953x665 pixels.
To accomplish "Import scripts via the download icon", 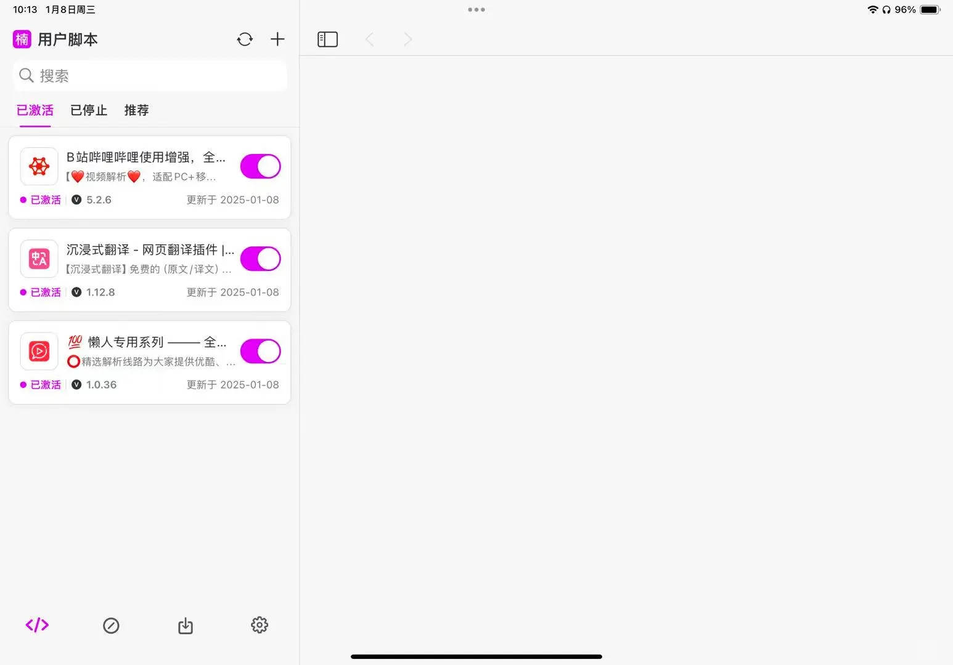I will point(185,625).
